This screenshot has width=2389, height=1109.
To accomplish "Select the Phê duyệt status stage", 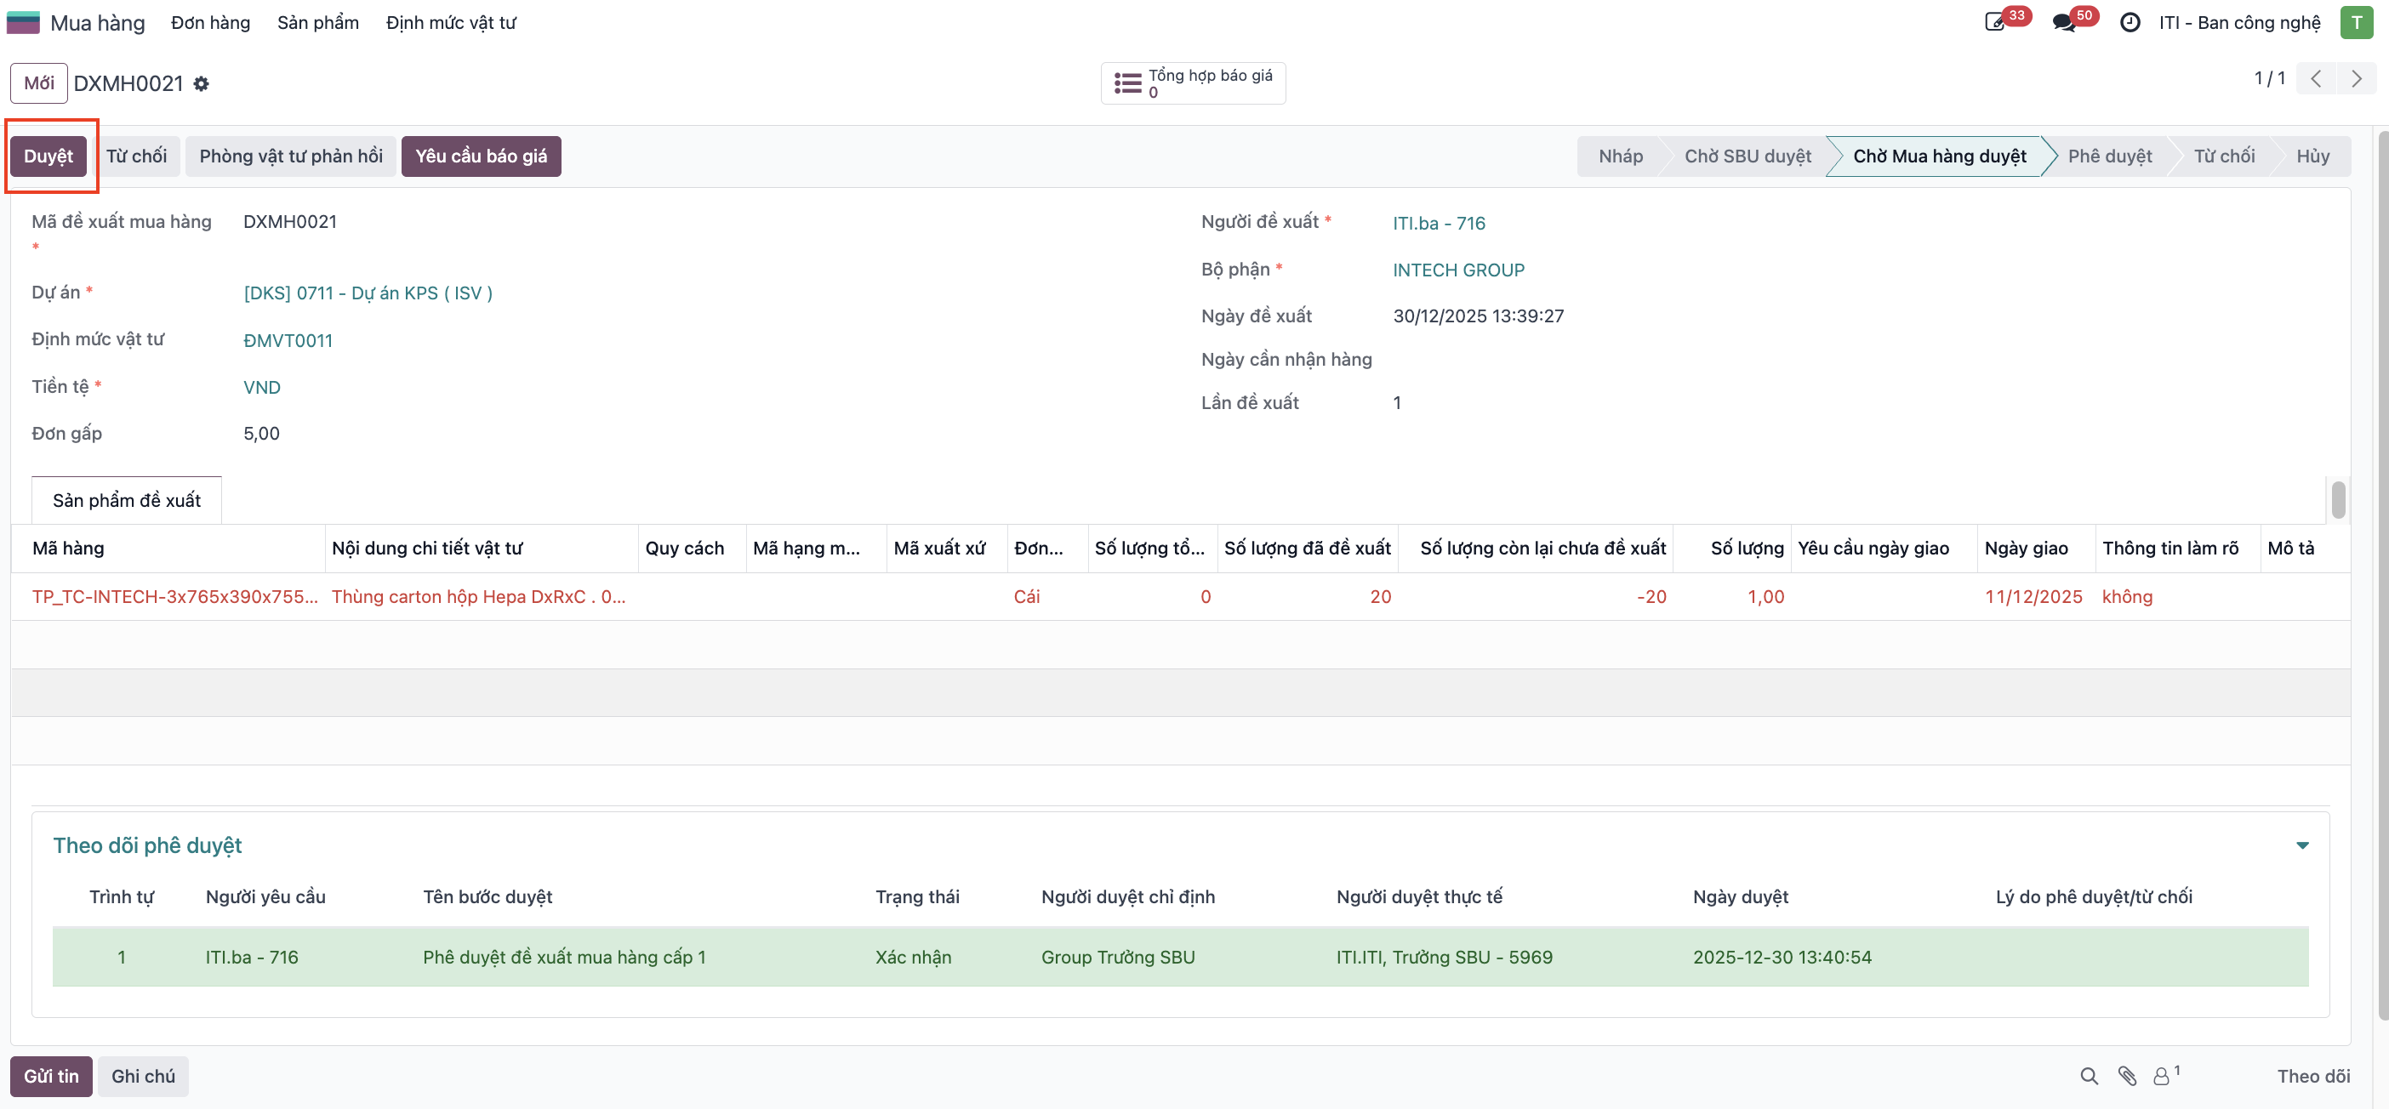I will (x=2109, y=156).
